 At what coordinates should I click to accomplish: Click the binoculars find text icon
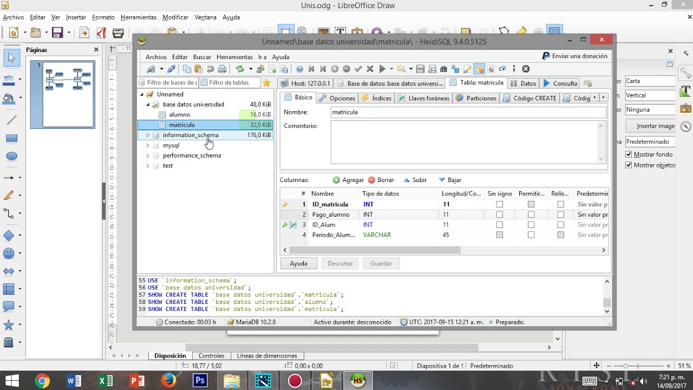click(444, 69)
